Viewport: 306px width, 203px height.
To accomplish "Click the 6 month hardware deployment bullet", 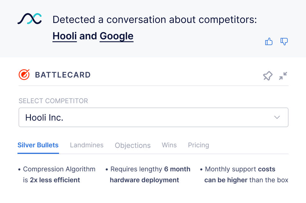I will [x=148, y=174].
